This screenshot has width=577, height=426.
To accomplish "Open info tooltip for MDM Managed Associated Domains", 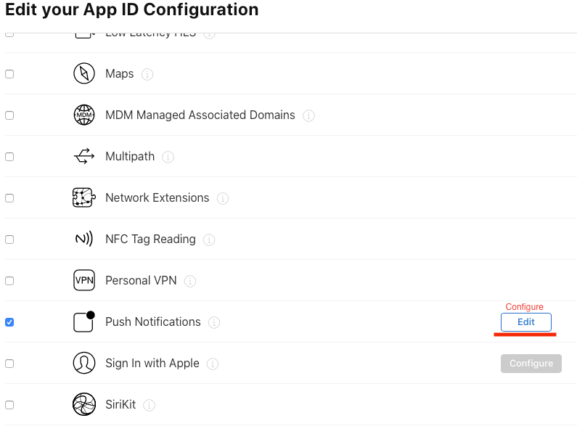I will click(308, 116).
